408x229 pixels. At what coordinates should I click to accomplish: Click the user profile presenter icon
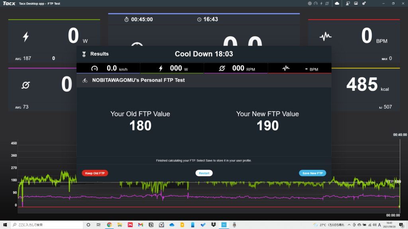coord(347,3)
